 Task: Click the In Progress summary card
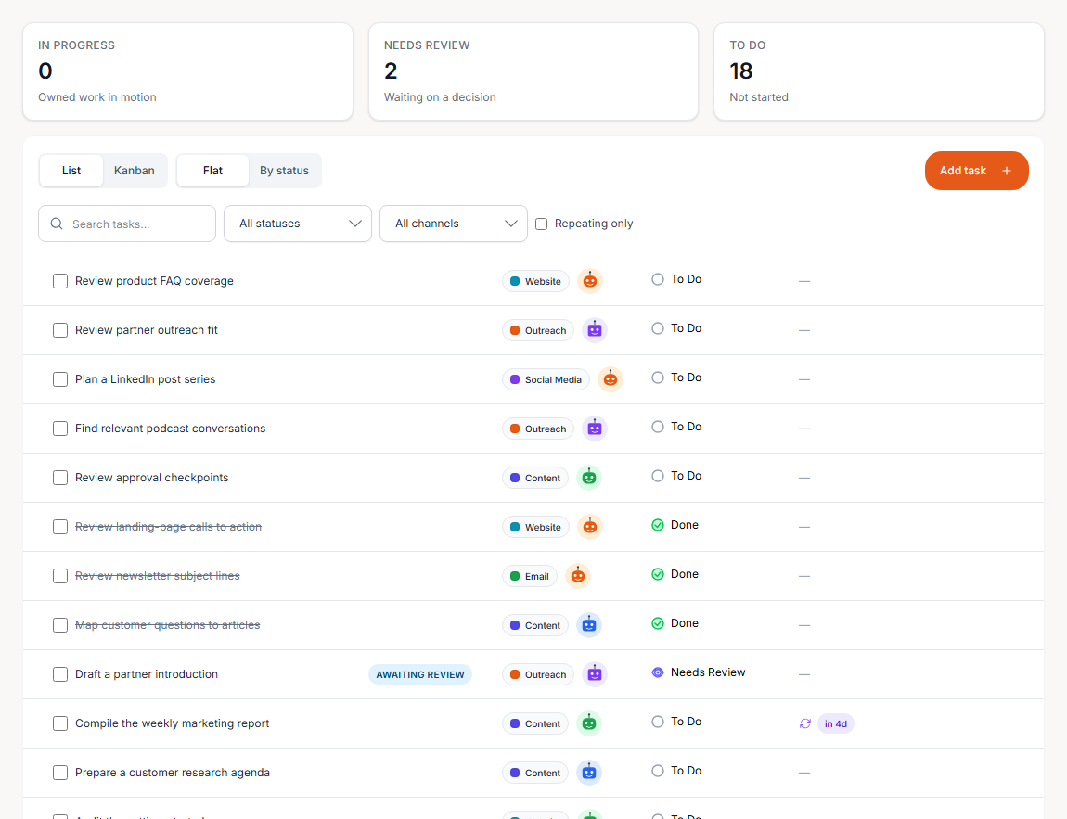pos(187,71)
